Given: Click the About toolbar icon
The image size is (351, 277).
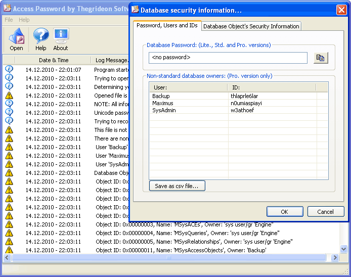Looking at the screenshot, I should coord(61,39).
